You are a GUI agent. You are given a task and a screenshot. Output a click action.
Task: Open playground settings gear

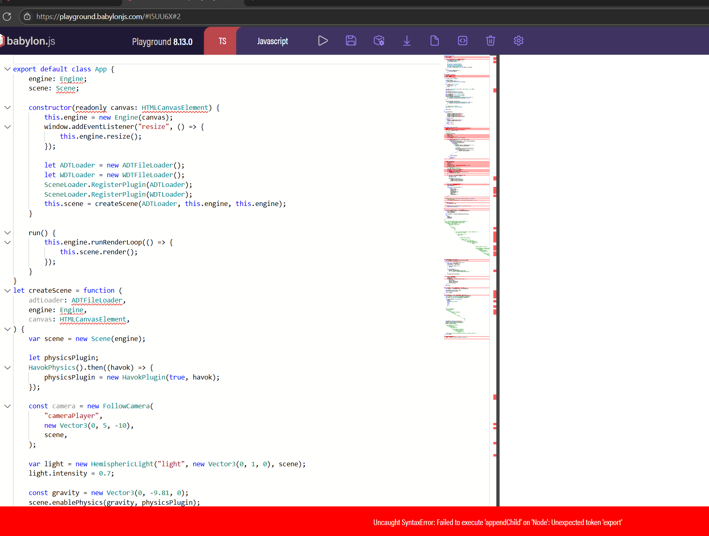(519, 41)
